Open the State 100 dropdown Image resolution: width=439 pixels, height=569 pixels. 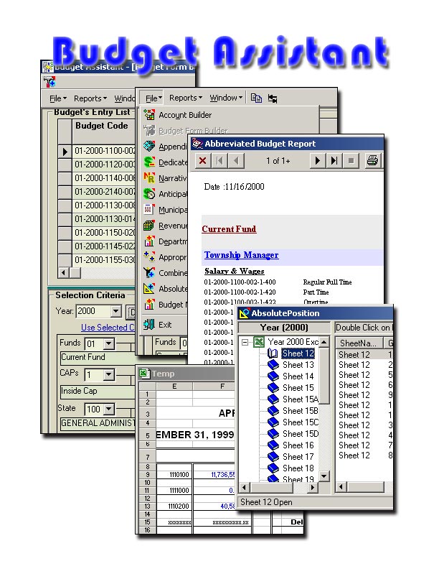point(108,410)
